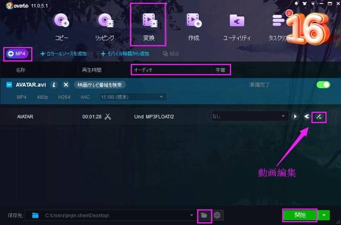The height and width of the screenshot is (225, 341).
Task: Click the 名称 column header
Action: [20, 70]
